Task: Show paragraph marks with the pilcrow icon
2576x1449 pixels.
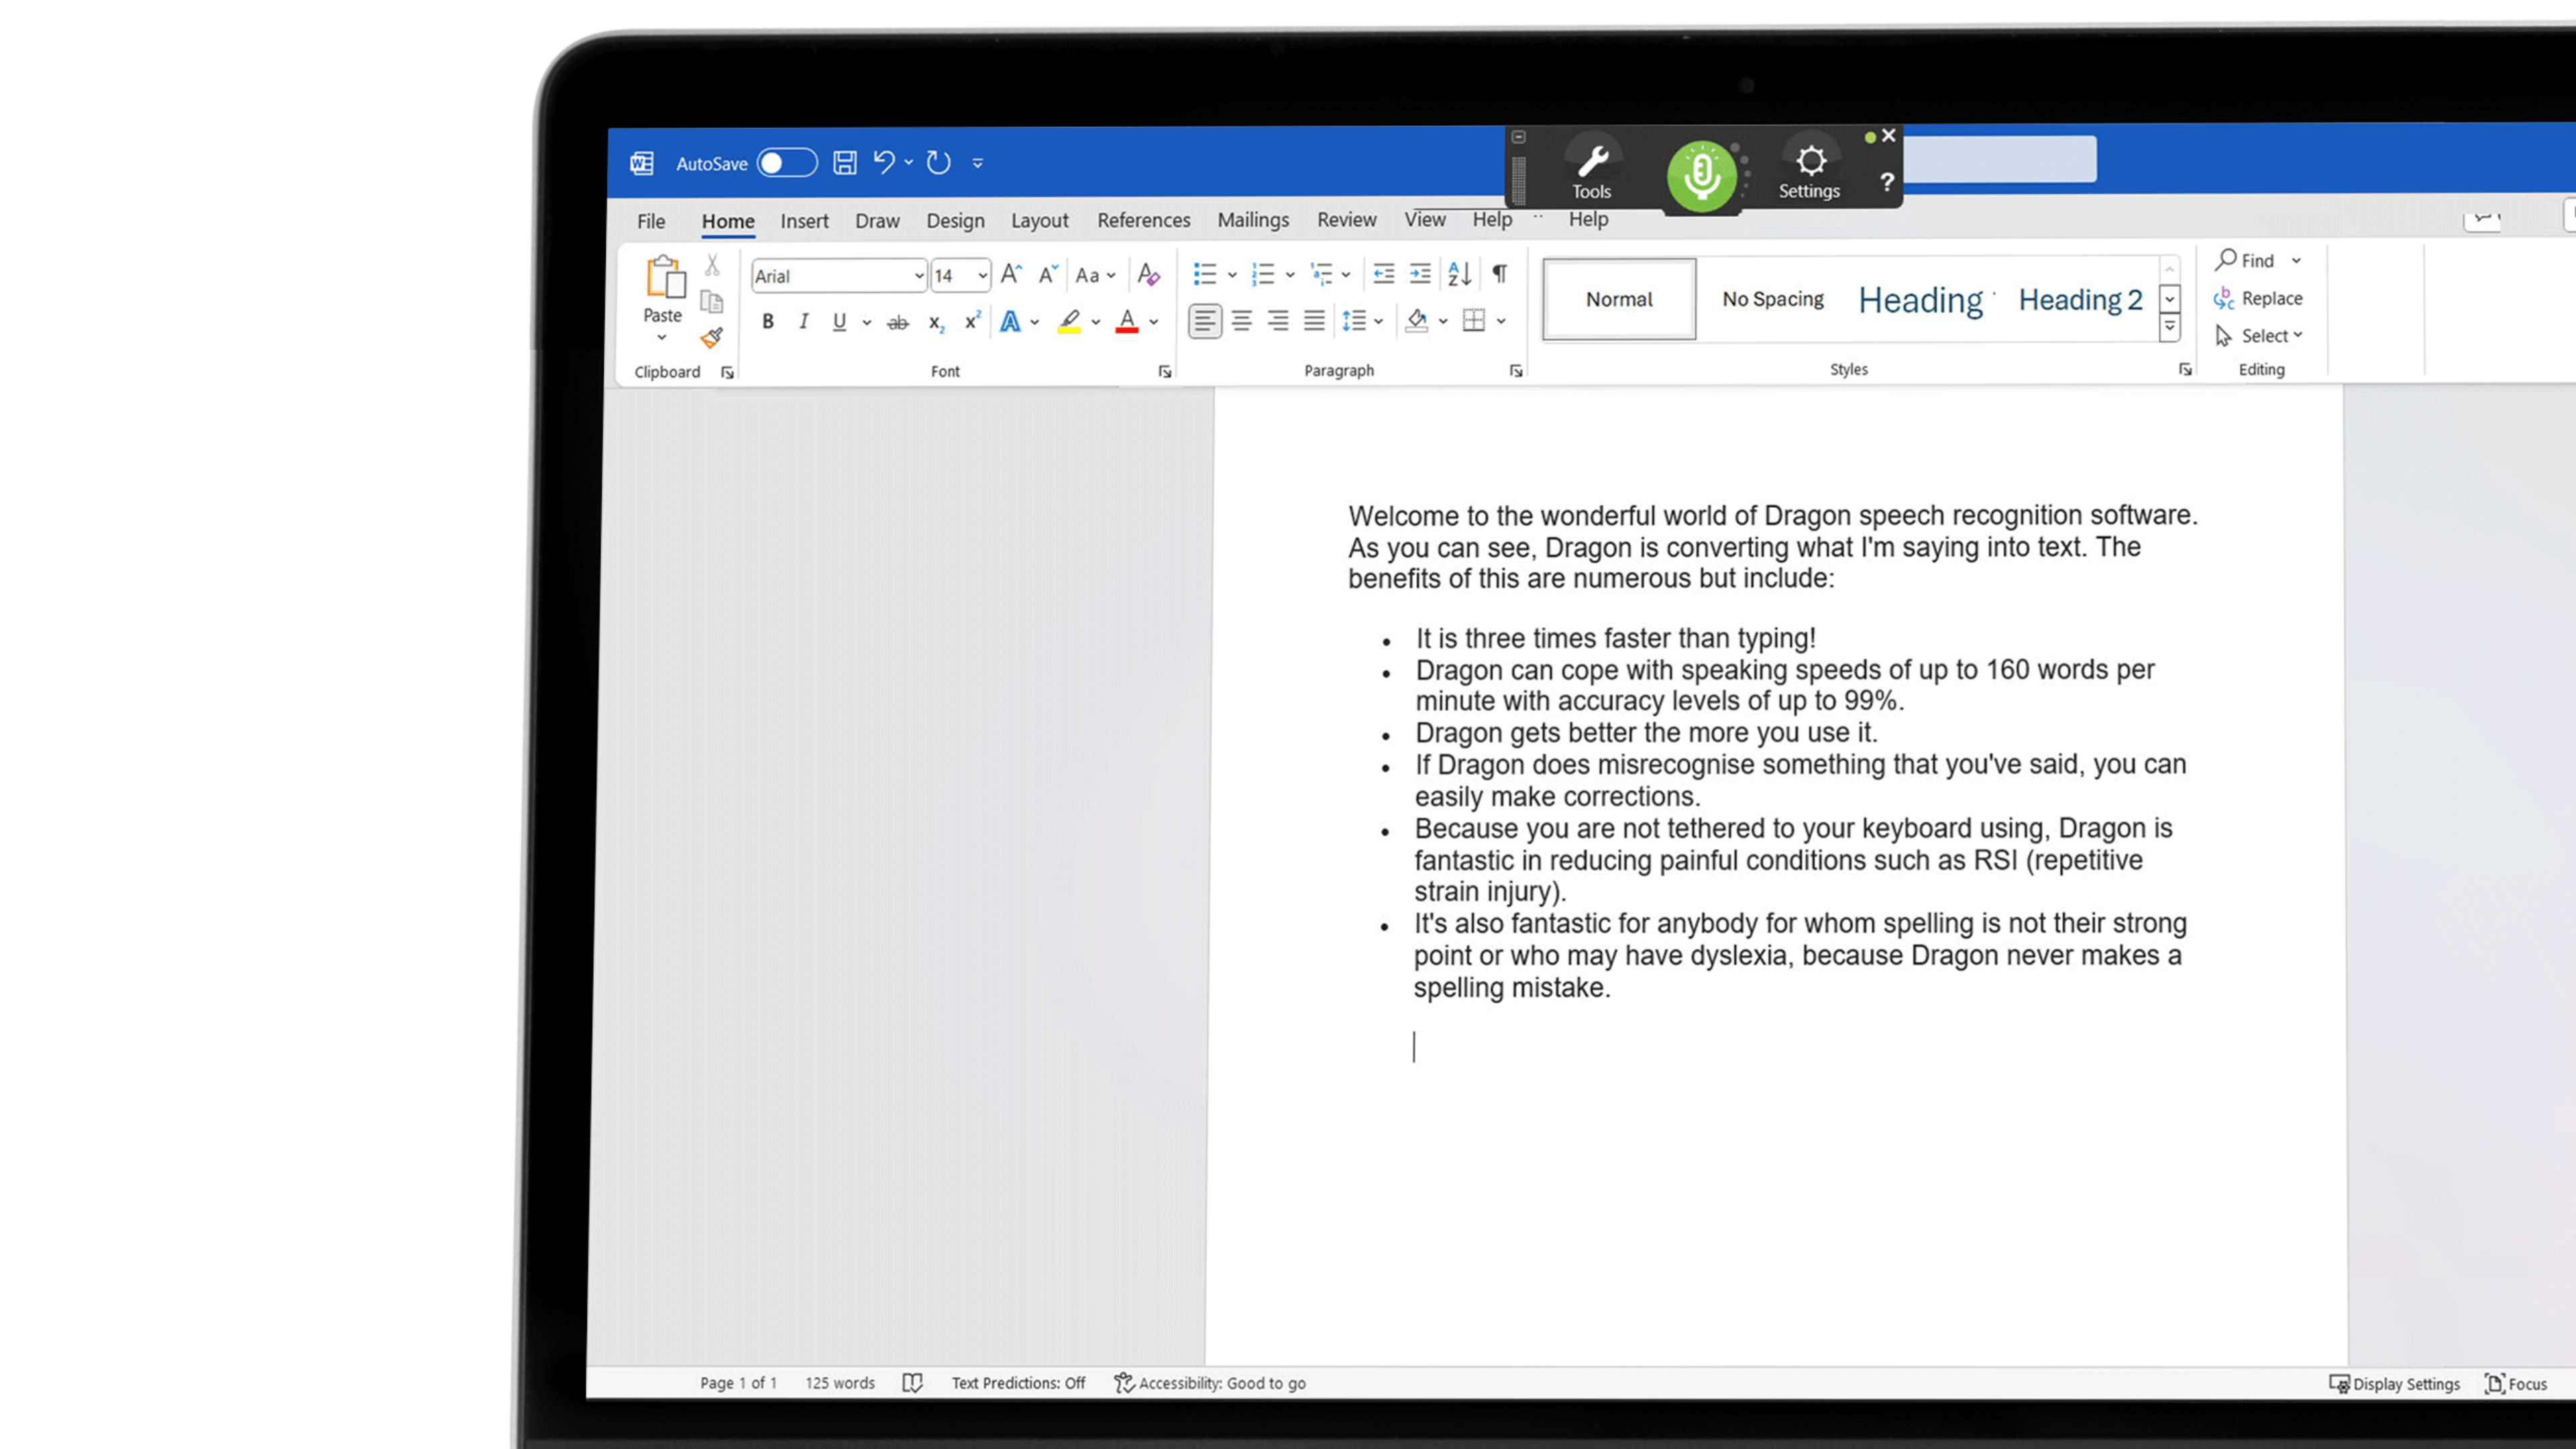Action: pyautogui.click(x=1500, y=273)
